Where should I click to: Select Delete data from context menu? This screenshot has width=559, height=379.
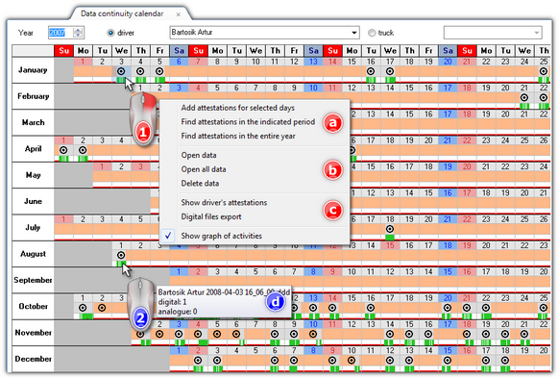[x=200, y=184]
